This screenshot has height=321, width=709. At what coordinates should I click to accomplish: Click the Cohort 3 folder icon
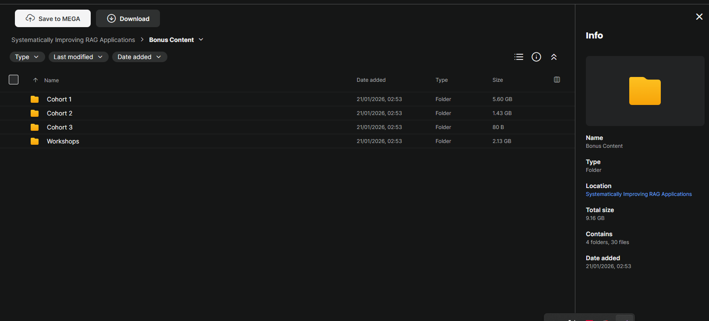[x=35, y=127]
